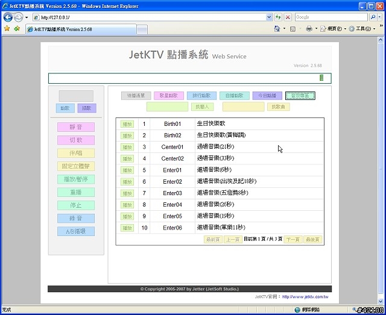Click the 點歌 order song button

(x=65, y=108)
